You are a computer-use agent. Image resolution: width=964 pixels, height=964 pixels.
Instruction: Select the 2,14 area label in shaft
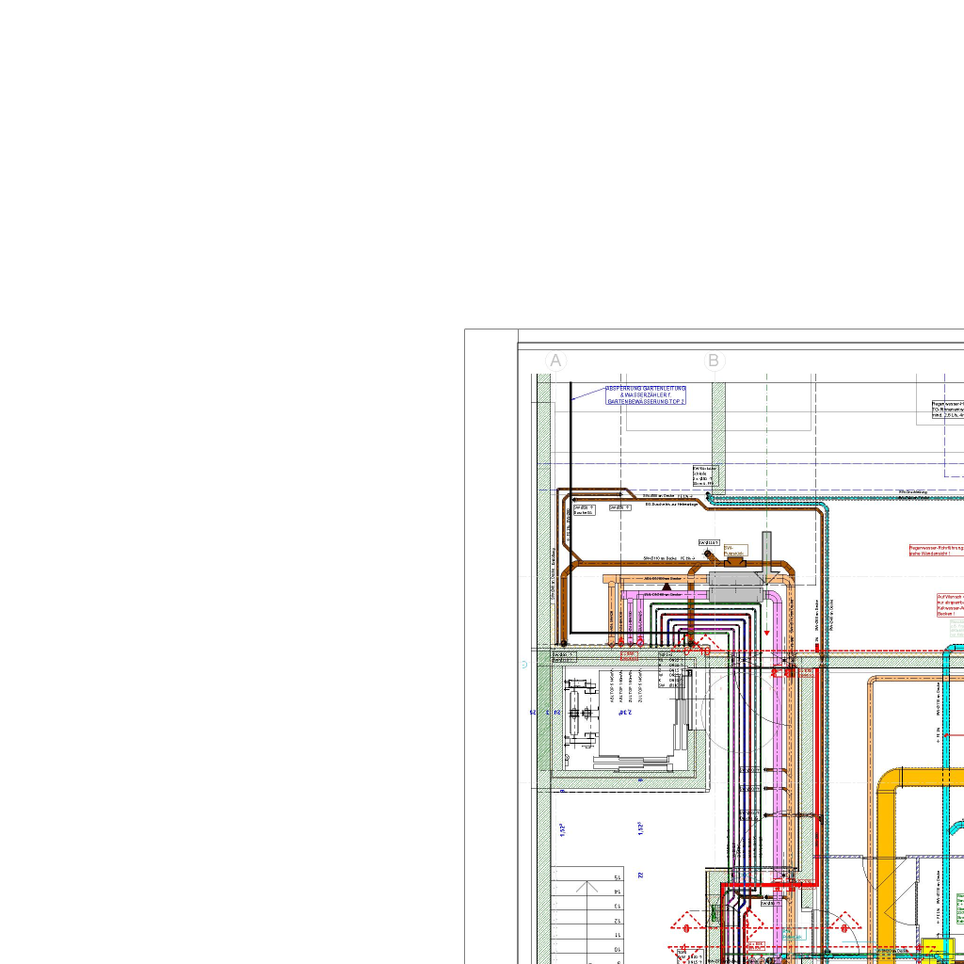[x=624, y=713]
